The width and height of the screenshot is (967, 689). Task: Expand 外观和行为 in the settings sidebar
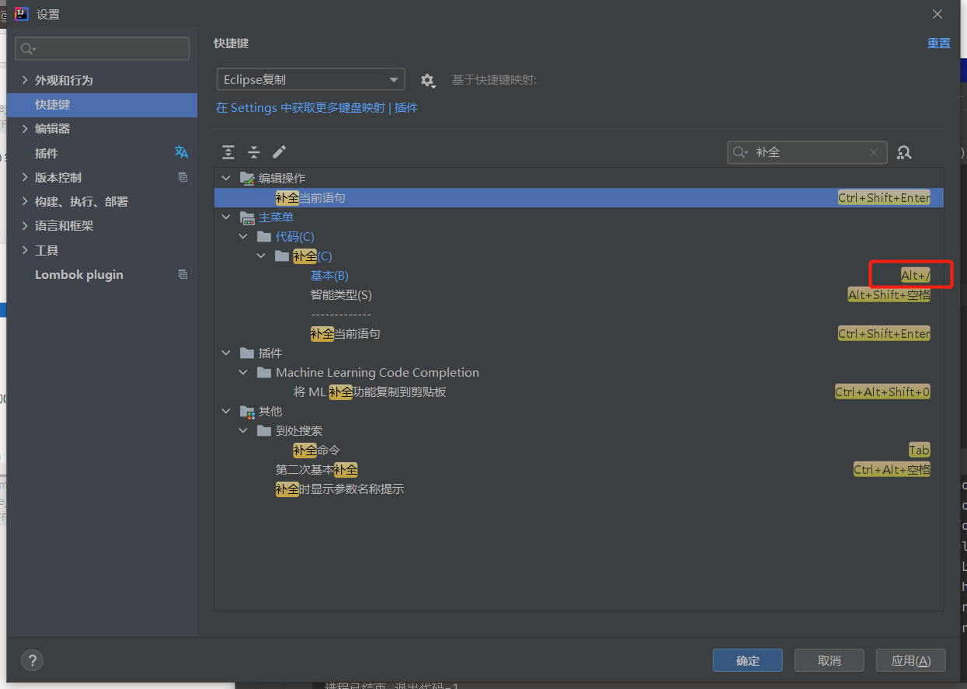click(25, 80)
